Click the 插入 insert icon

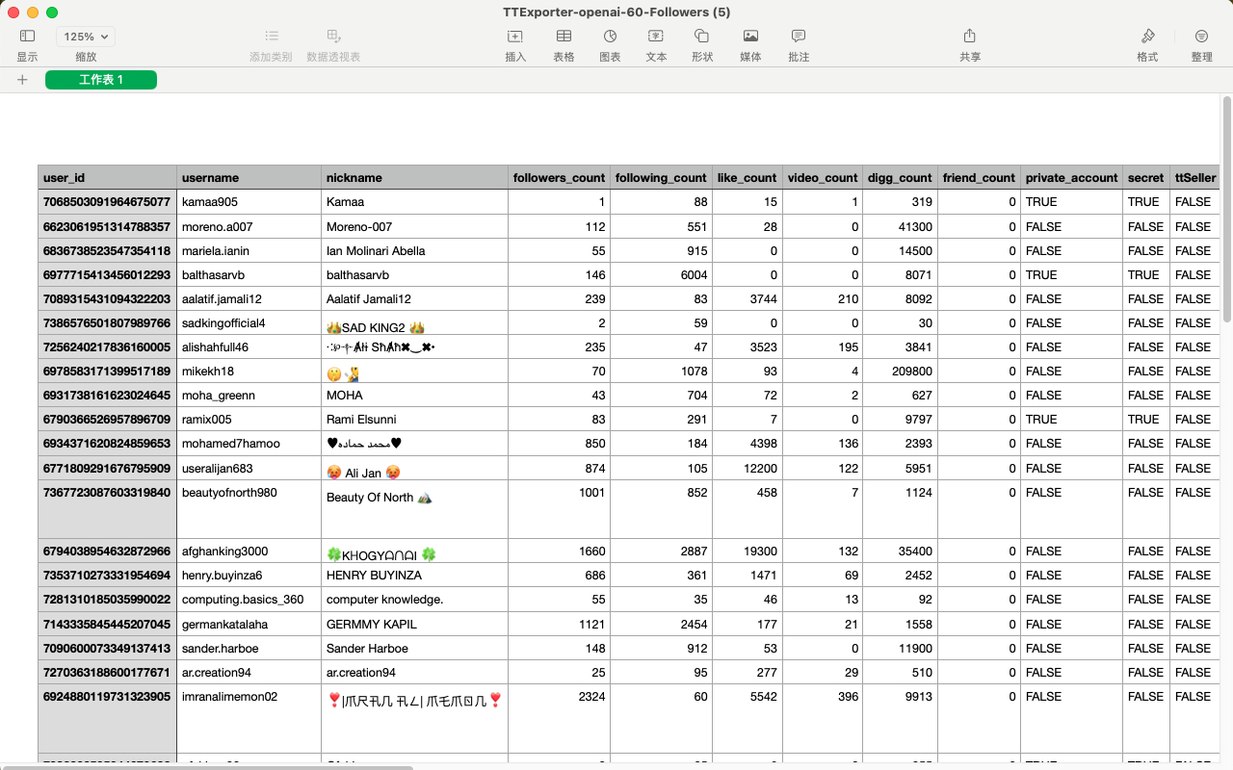click(x=515, y=37)
